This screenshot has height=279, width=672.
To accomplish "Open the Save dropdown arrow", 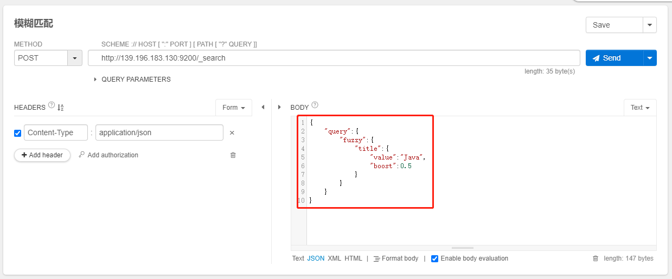I will coord(650,25).
